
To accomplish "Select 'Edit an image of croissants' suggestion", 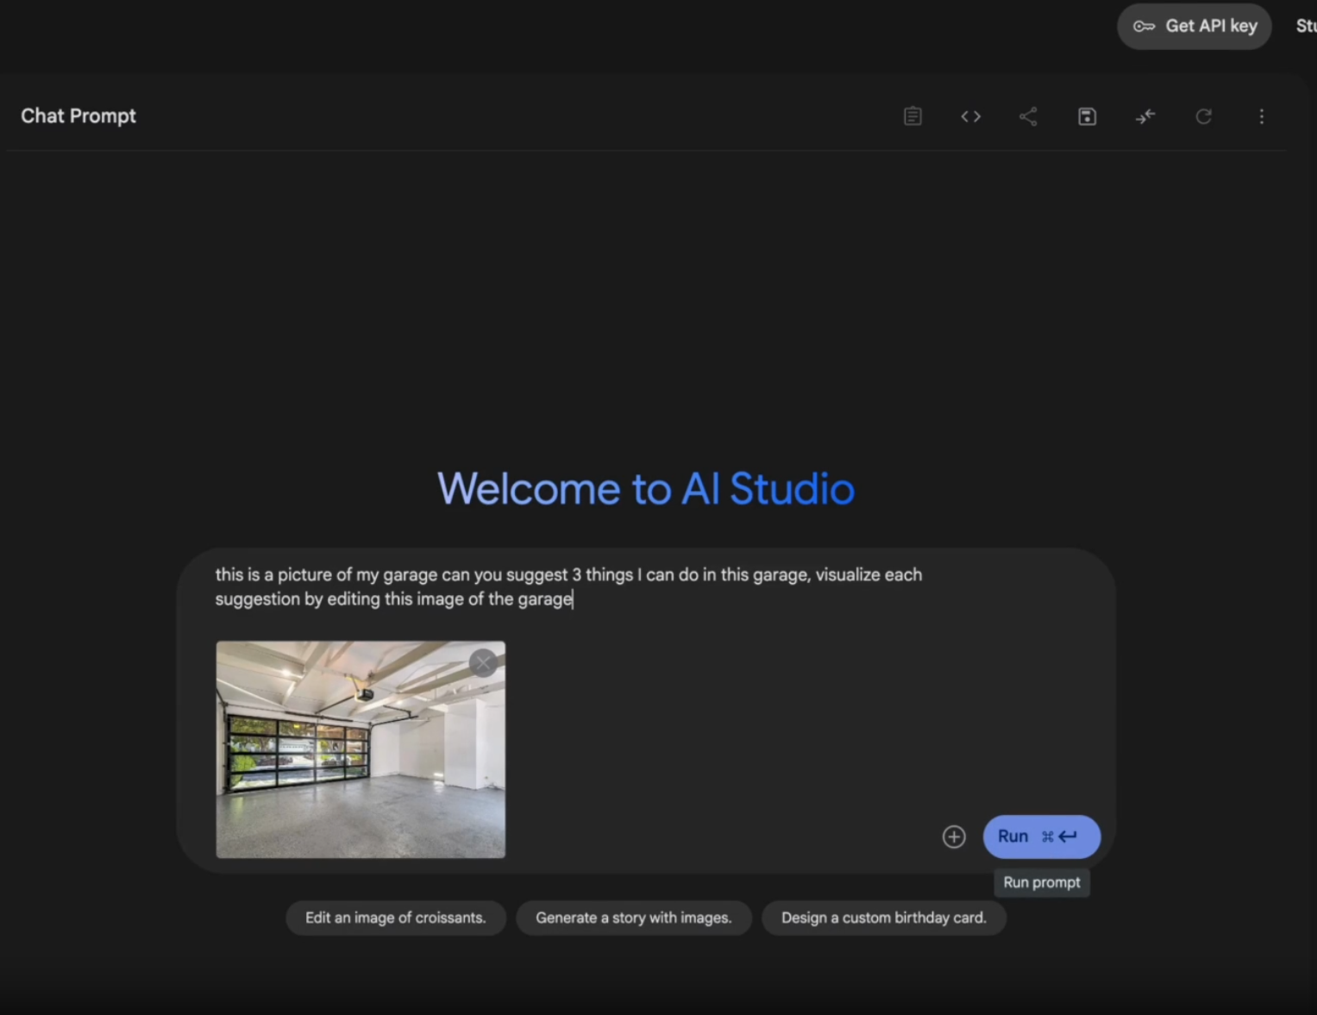I will [x=396, y=918].
